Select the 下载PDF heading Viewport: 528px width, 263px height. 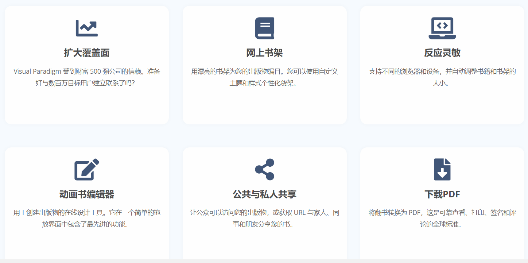[x=442, y=194]
